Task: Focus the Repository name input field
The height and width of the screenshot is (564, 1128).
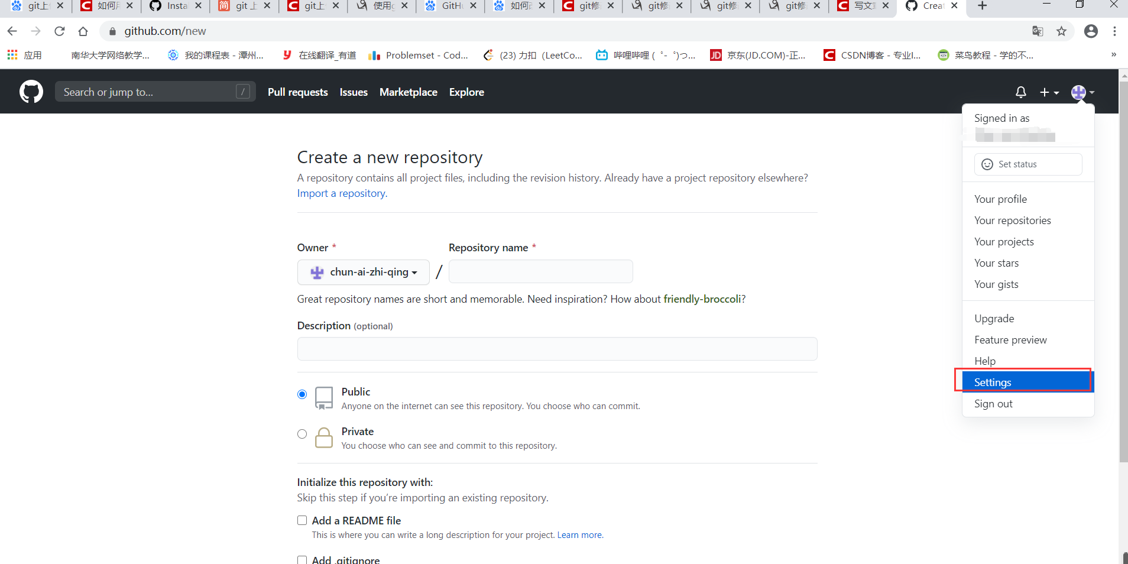Action: click(x=541, y=271)
